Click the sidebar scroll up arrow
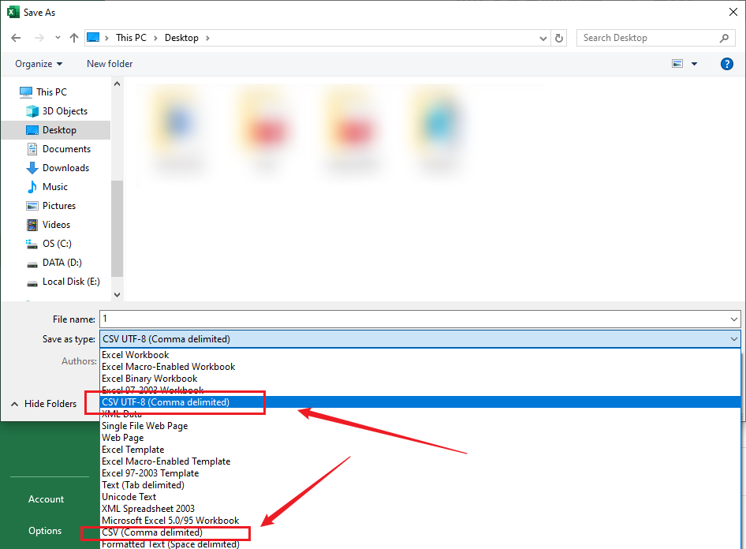Screen dimensions: 746x549 tap(117, 84)
